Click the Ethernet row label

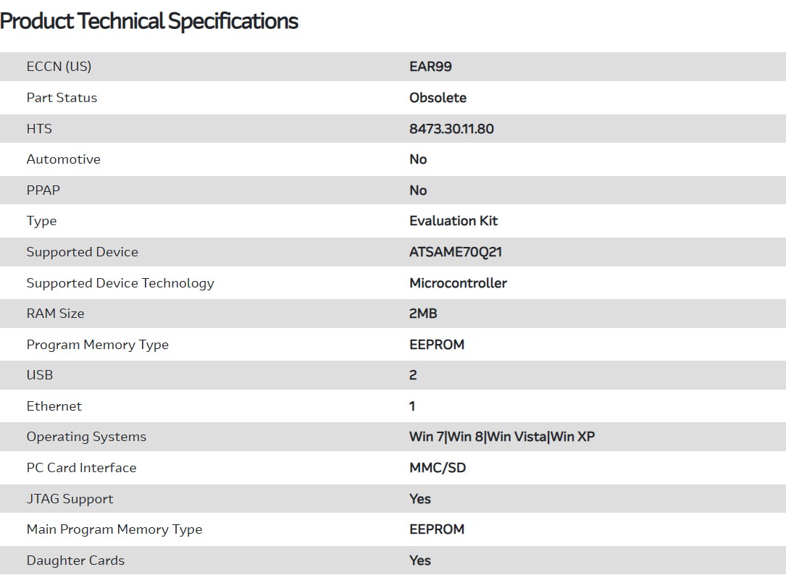point(54,406)
